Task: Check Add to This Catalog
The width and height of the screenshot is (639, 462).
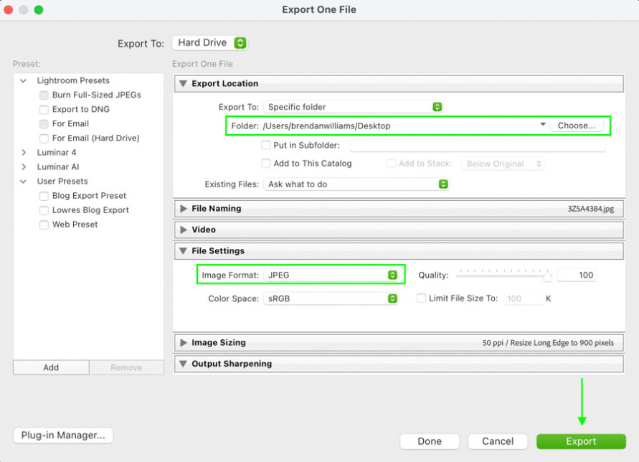Action: tap(266, 164)
